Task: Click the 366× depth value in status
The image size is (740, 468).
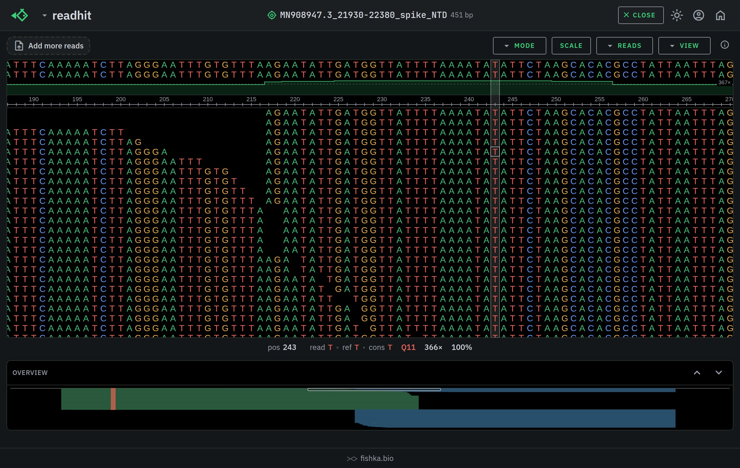Action: 433,347
